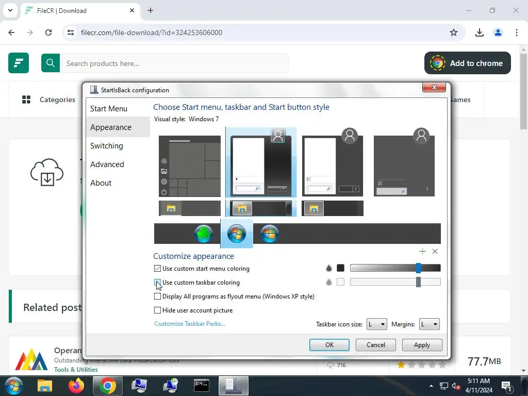Open the notification center icon

(x=506, y=386)
